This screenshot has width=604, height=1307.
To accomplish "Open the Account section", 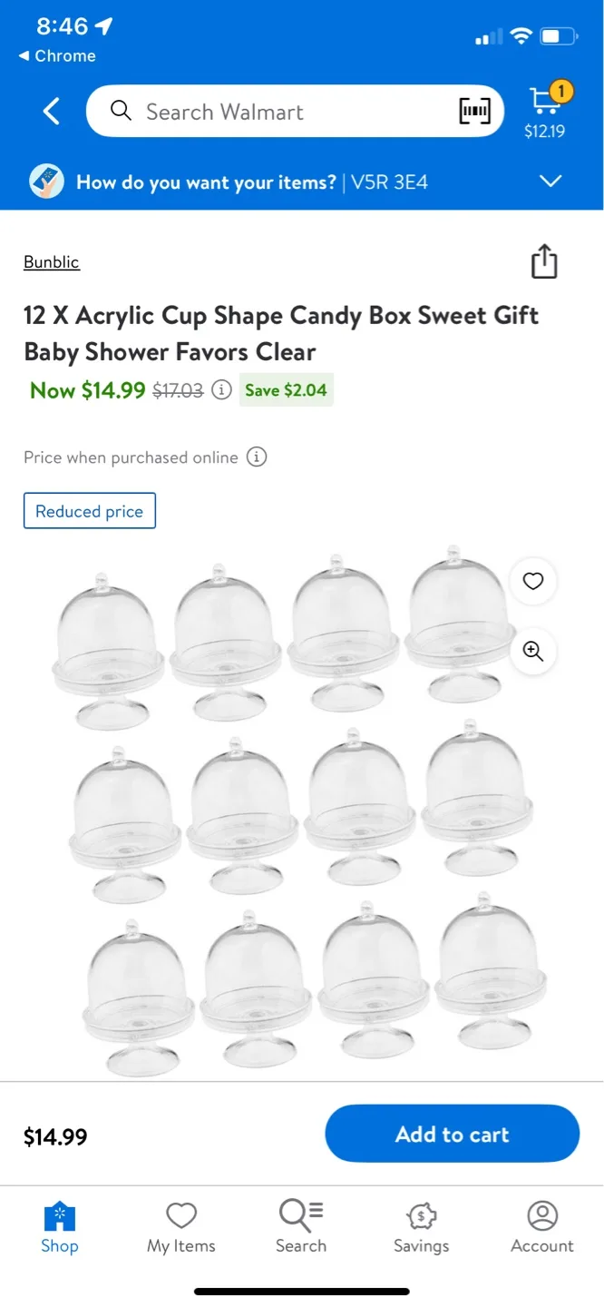I will point(542,1227).
